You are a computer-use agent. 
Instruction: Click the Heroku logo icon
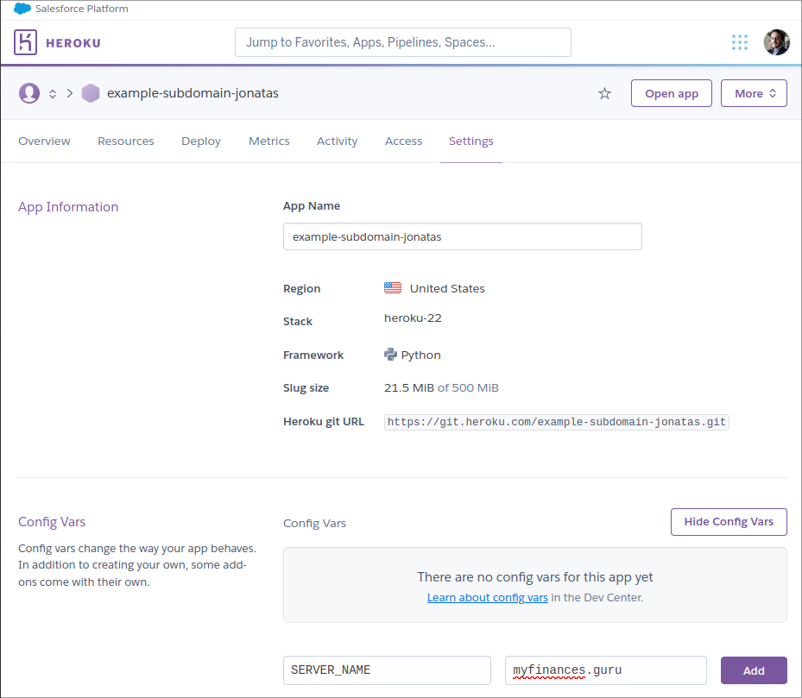tap(25, 42)
